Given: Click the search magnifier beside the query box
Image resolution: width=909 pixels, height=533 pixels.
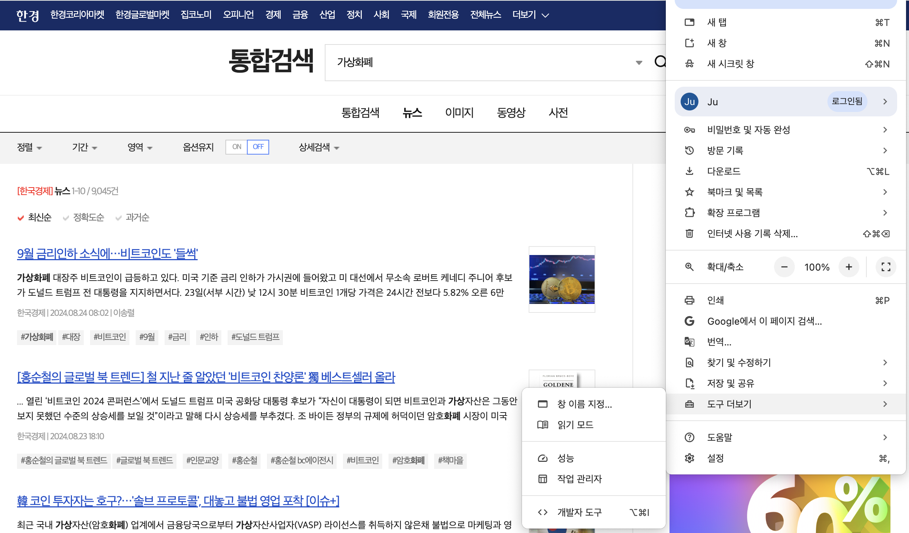Looking at the screenshot, I should pos(660,62).
